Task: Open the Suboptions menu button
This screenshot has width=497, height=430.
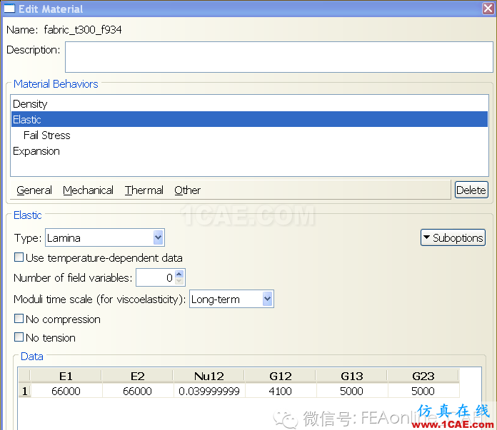Action: click(x=453, y=237)
